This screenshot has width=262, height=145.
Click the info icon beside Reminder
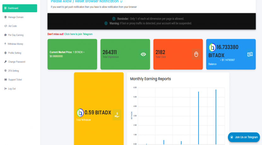(x=114, y=19)
